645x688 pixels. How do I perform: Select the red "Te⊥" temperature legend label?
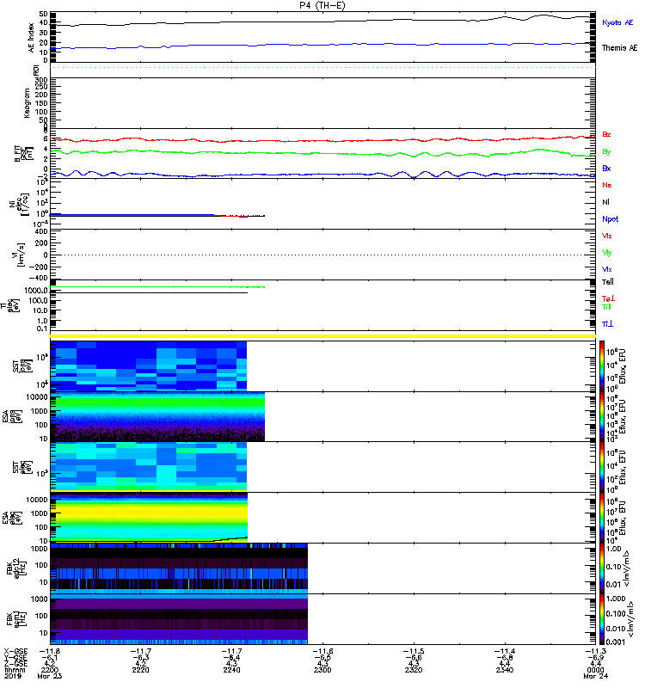[608, 298]
